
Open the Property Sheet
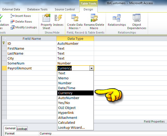[46, 22]
